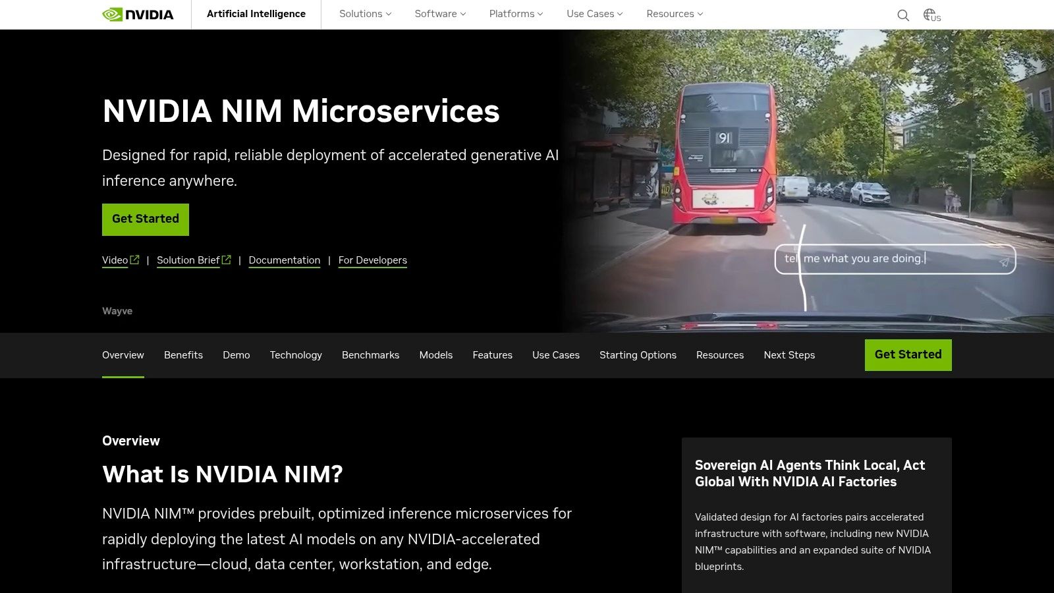Viewport: 1054px width, 593px height.
Task: Click the 'What Is NVIDIA NIM?' heading
Action: tap(223, 474)
